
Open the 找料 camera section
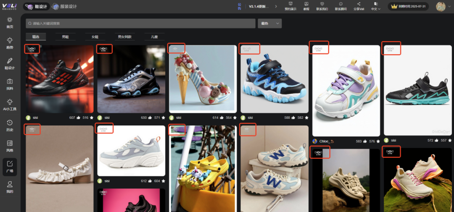[10, 84]
